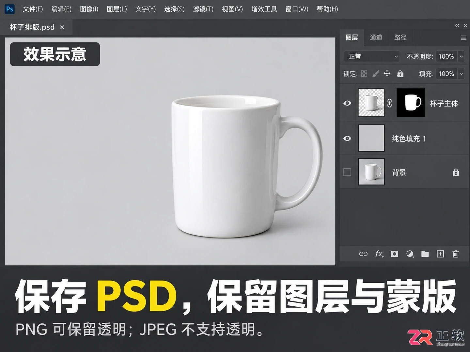Click the 纯色填充 1 color thumbnail
Image resolution: width=470 pixels, height=352 pixels.
click(x=371, y=138)
